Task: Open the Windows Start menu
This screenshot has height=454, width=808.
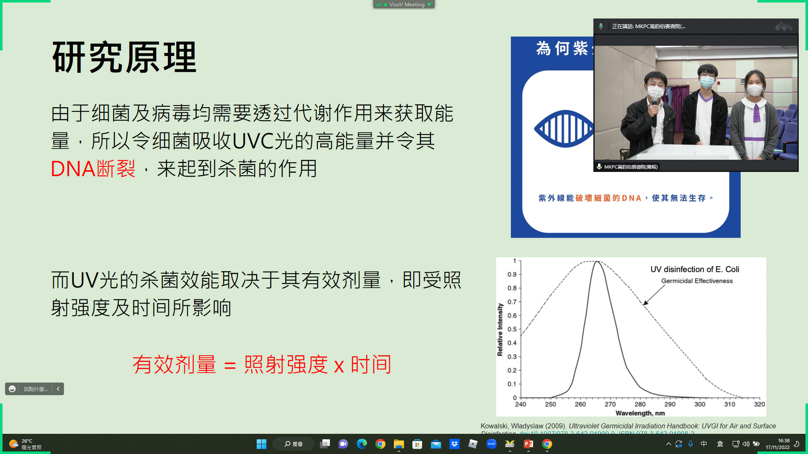Action: coord(261,444)
